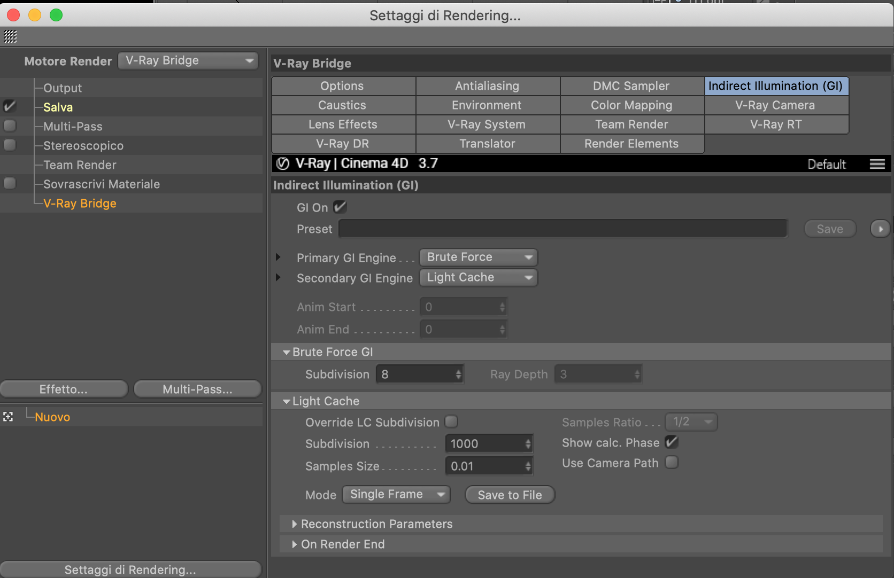Click the Default preset label

click(827, 164)
